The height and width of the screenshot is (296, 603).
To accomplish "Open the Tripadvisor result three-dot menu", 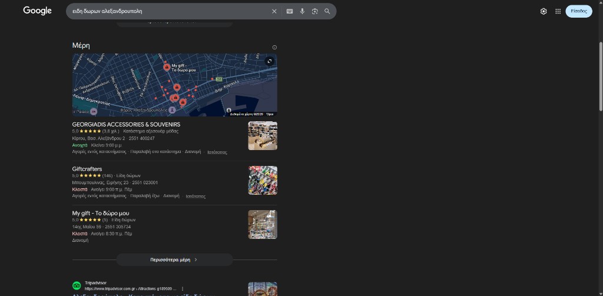I will pos(183,289).
